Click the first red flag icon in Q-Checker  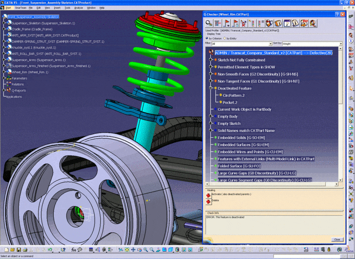[227, 23]
